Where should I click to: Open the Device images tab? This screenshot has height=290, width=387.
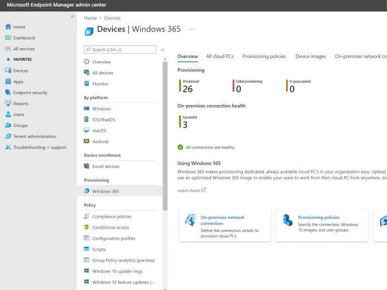(x=311, y=56)
